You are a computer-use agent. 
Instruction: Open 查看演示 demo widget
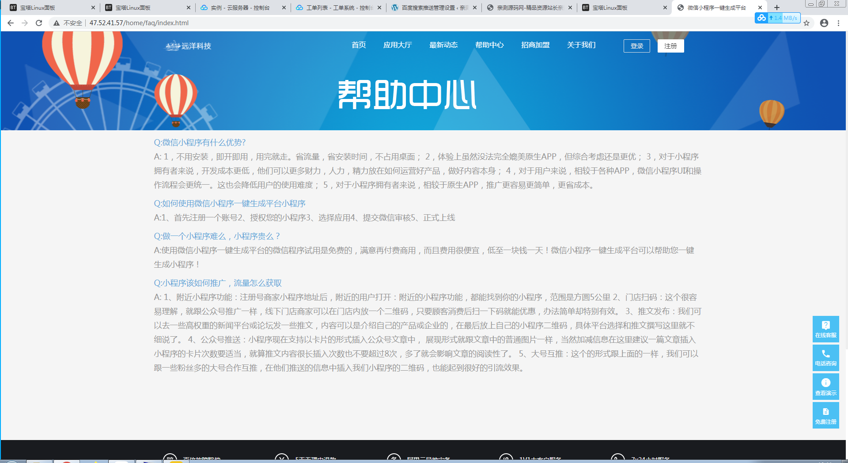pyautogui.click(x=826, y=387)
